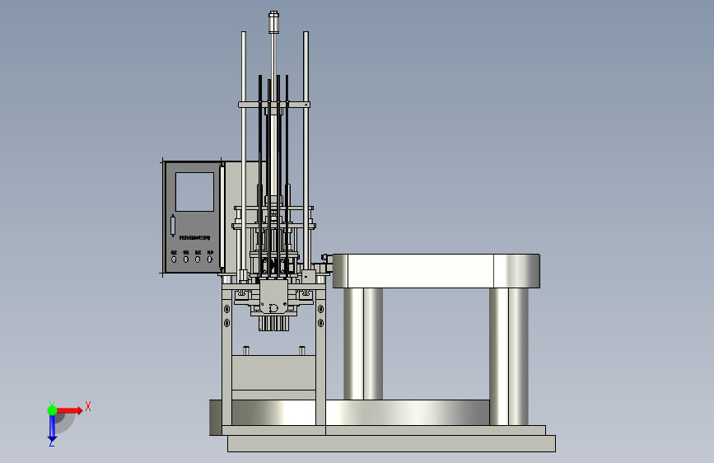The width and height of the screenshot is (714, 463).
Task: Select the large rotary table top disc
Action: tap(436, 271)
